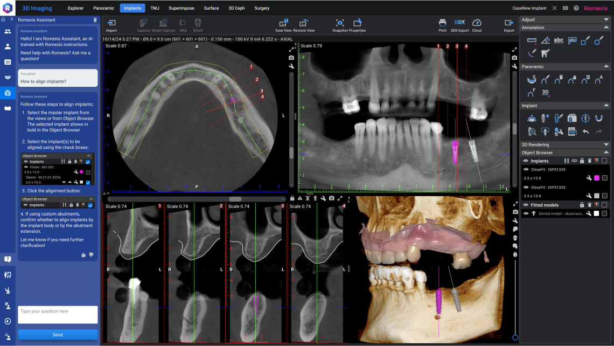Screen dimensions: 614x346
Task: Click the DDX Export icon
Action: pyautogui.click(x=459, y=23)
